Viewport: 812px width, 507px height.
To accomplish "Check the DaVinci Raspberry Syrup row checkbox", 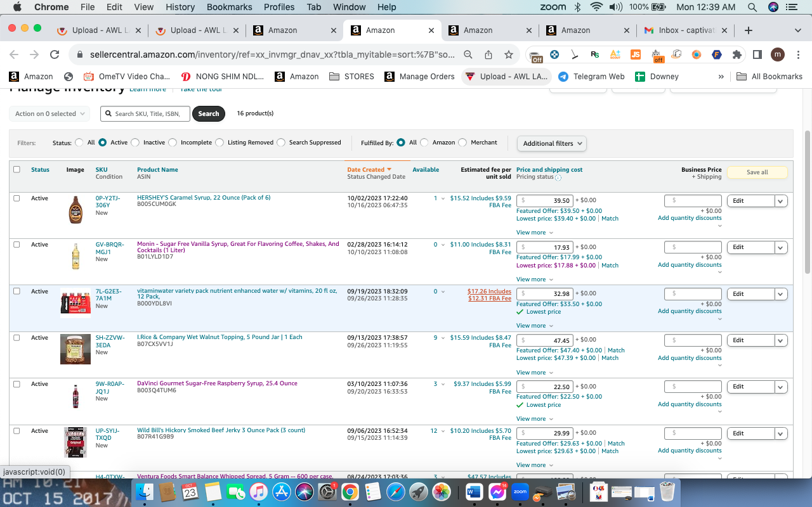I will [16, 384].
